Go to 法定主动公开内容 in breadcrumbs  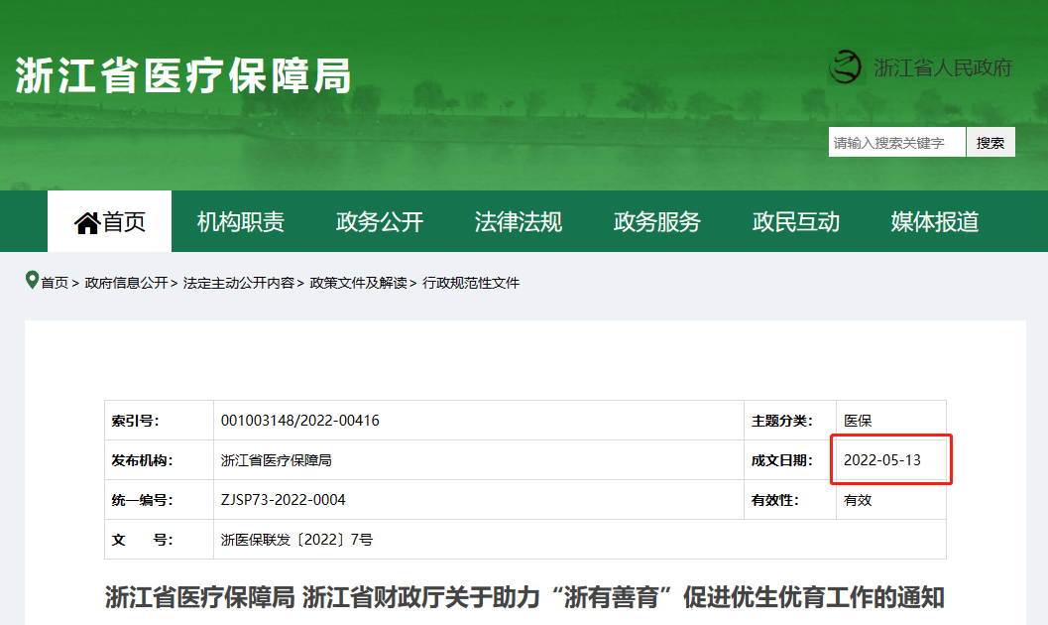pos(238,283)
